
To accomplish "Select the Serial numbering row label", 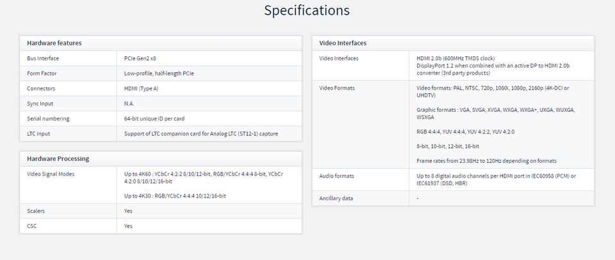I will coord(48,118).
